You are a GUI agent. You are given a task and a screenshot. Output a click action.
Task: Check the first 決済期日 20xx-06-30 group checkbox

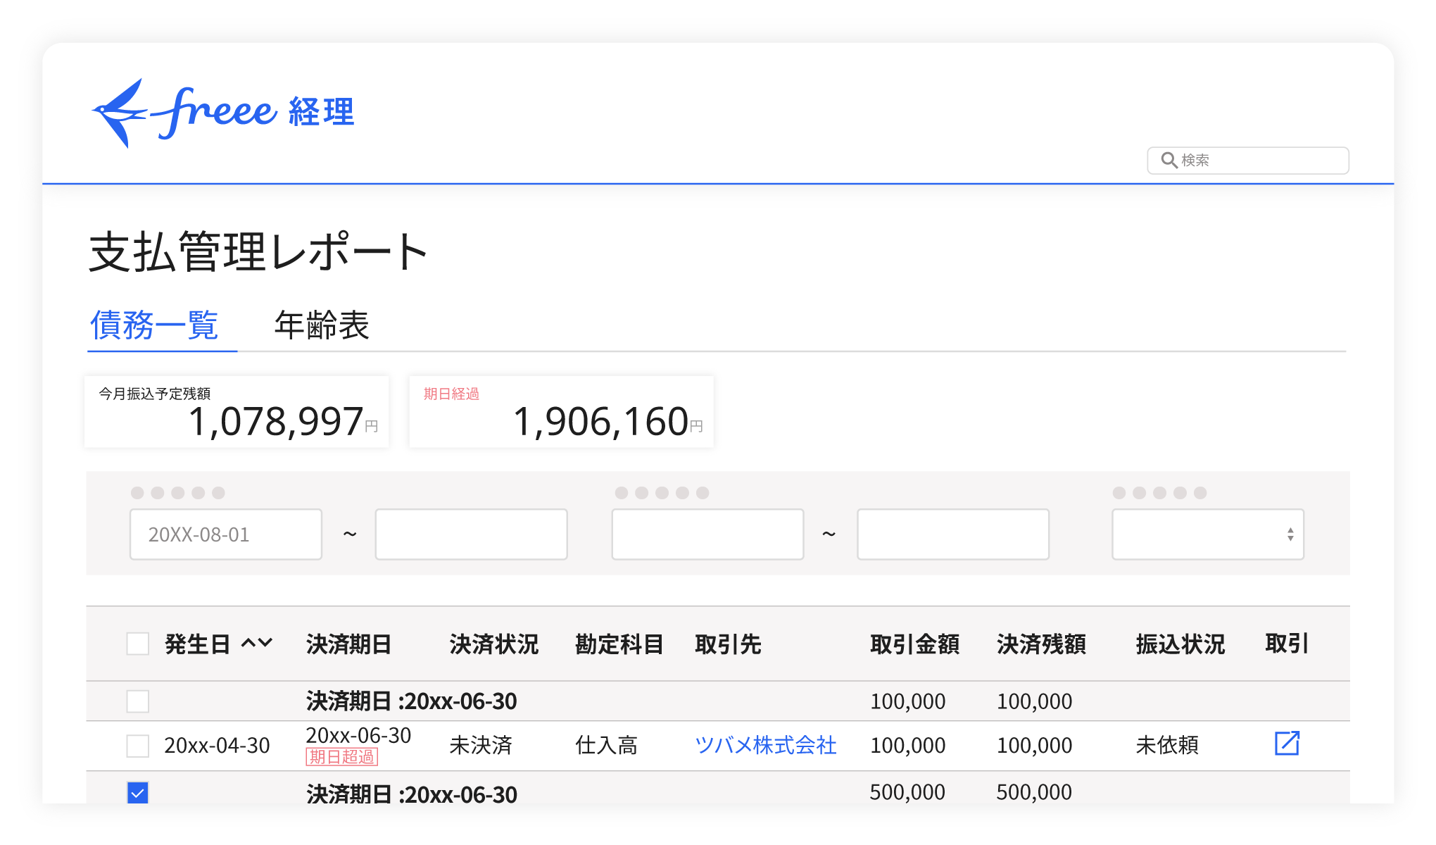point(138,701)
